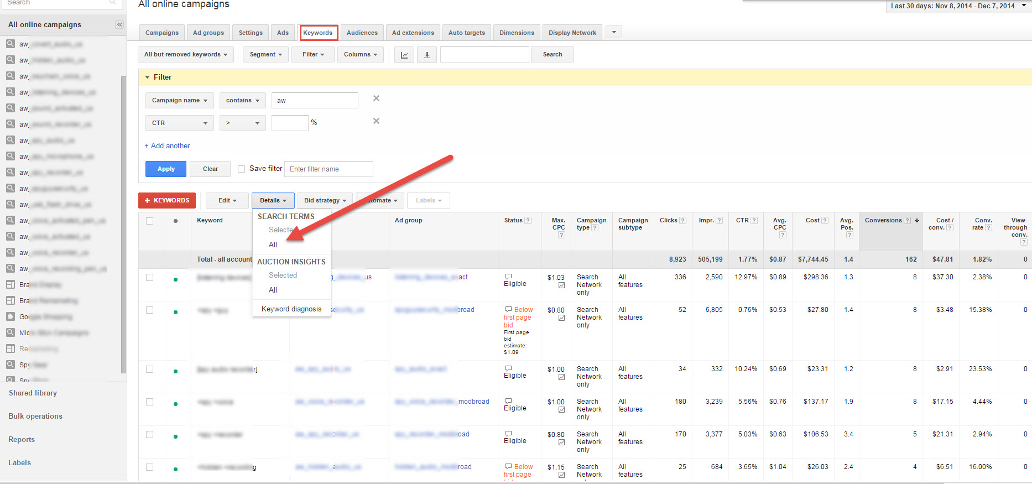Screen dimensions: 1032x484
Task: Select All under Search Terms menu
Action: (273, 244)
